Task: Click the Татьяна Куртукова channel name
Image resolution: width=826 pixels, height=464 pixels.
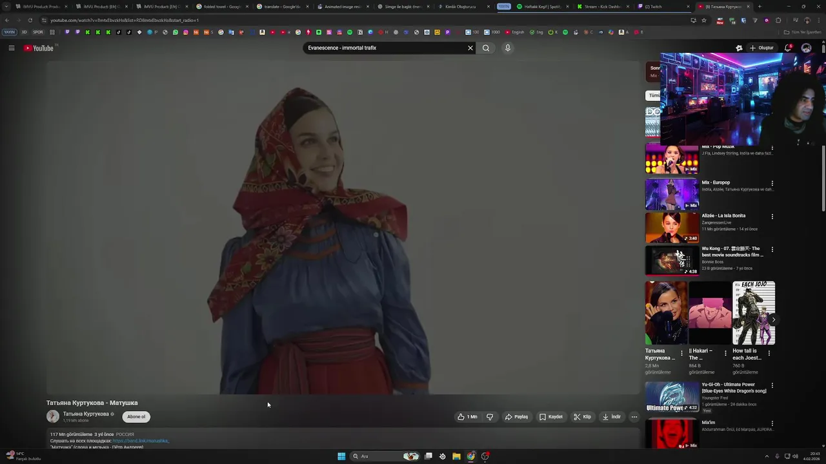Action: (86, 414)
